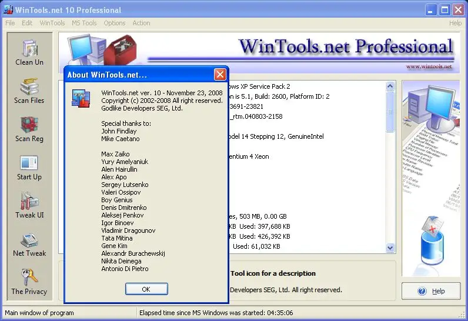Select the Tweak UI tool icon
This screenshot has width=468, height=321.
pos(29,205)
